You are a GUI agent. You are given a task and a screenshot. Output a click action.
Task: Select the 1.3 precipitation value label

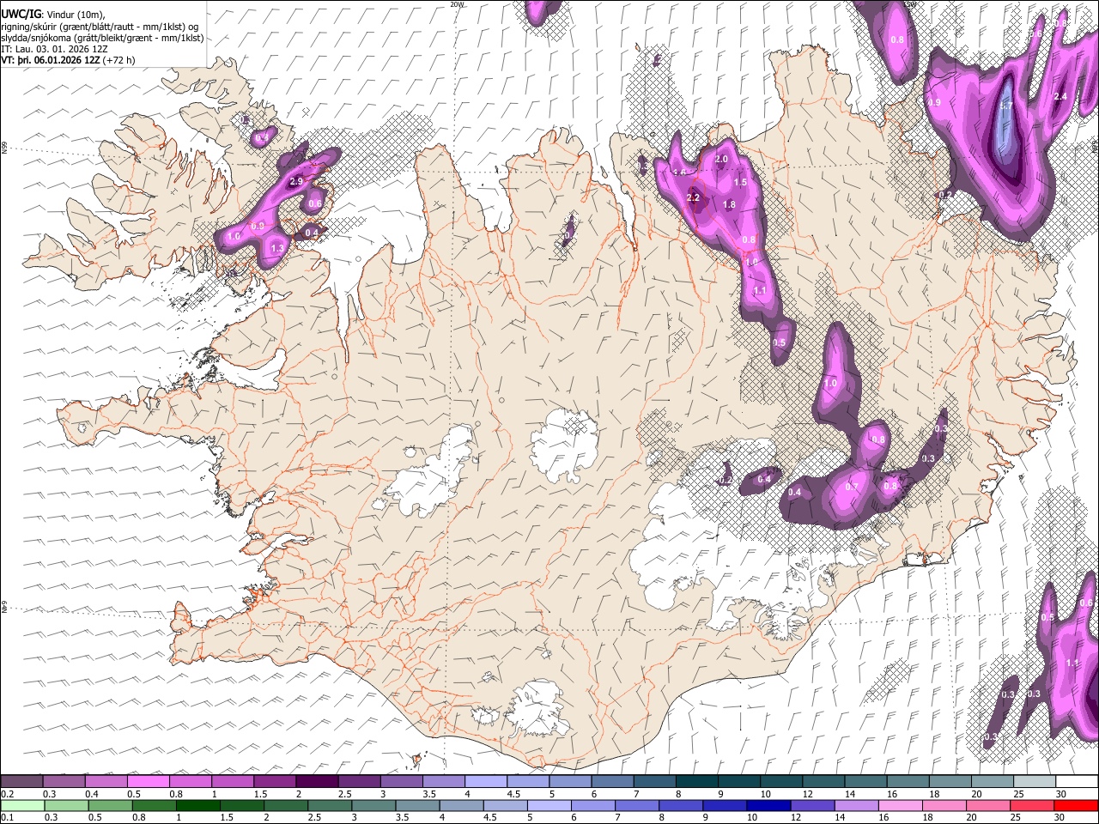(277, 248)
